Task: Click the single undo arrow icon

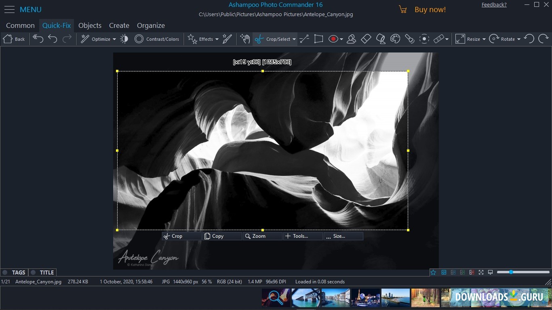Action: pyautogui.click(x=53, y=39)
